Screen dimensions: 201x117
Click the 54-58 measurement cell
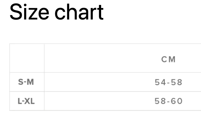168,82
